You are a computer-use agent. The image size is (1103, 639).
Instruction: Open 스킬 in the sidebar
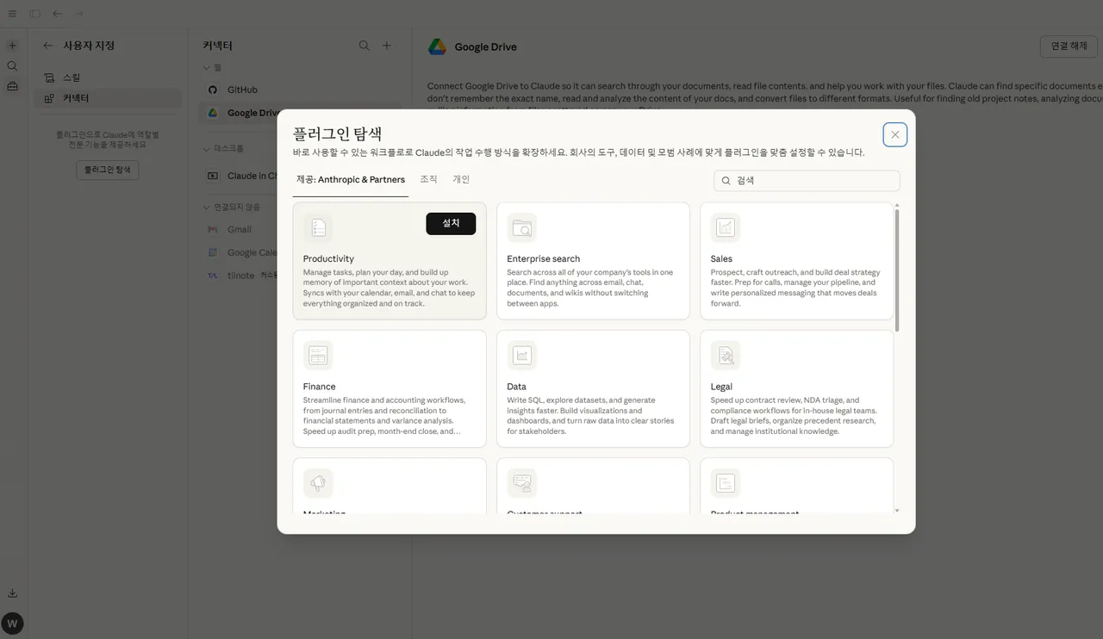click(108, 78)
